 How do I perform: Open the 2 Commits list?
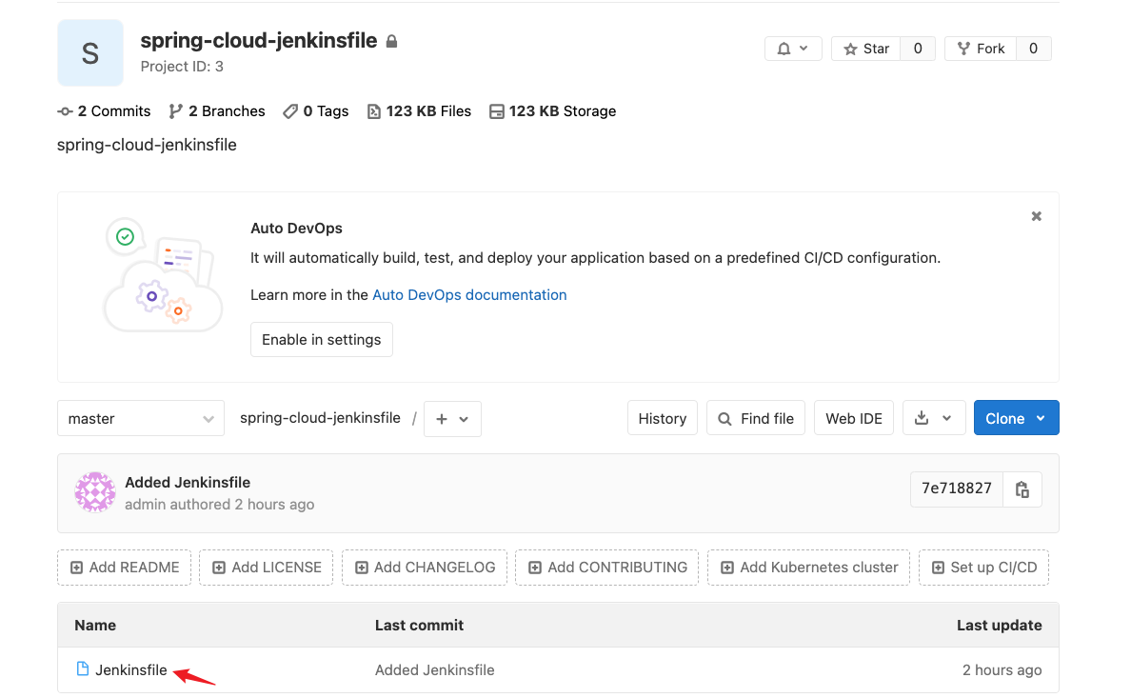[x=104, y=111]
